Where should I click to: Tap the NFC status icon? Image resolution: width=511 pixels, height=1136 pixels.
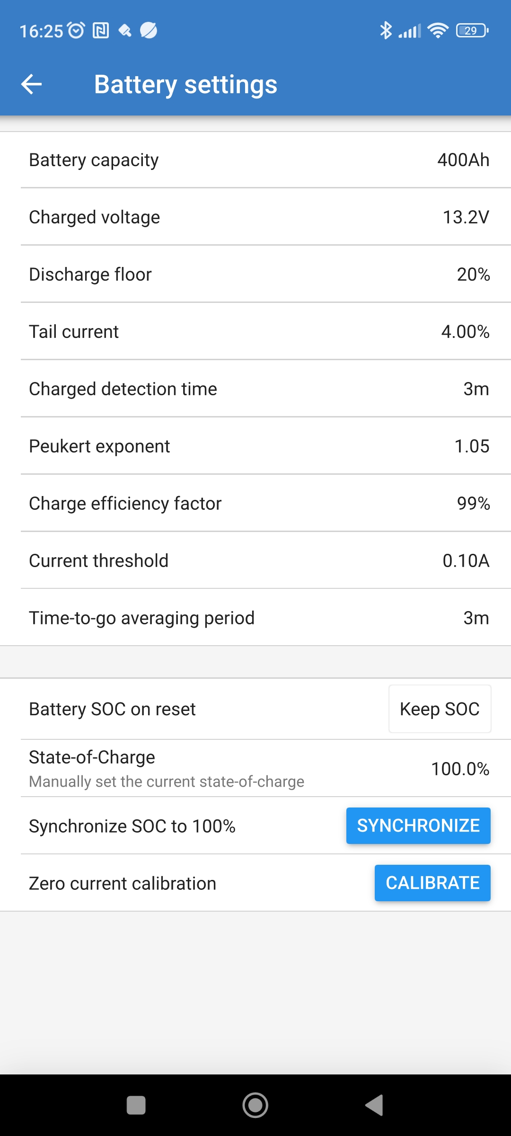tap(101, 31)
